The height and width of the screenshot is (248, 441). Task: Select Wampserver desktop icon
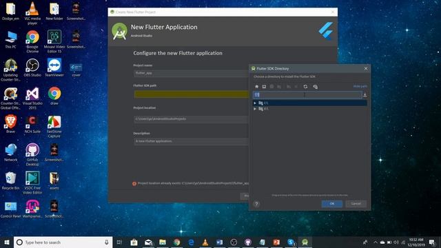point(32,209)
